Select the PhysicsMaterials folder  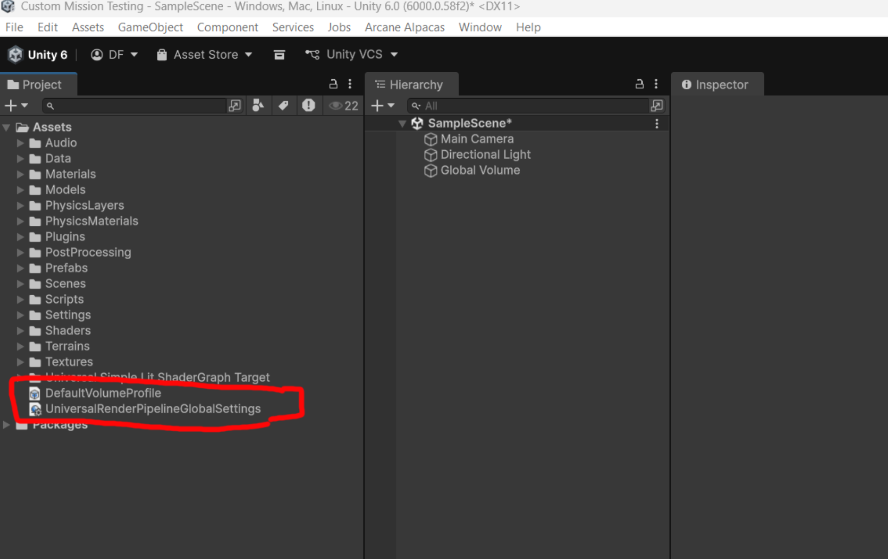[x=92, y=221]
